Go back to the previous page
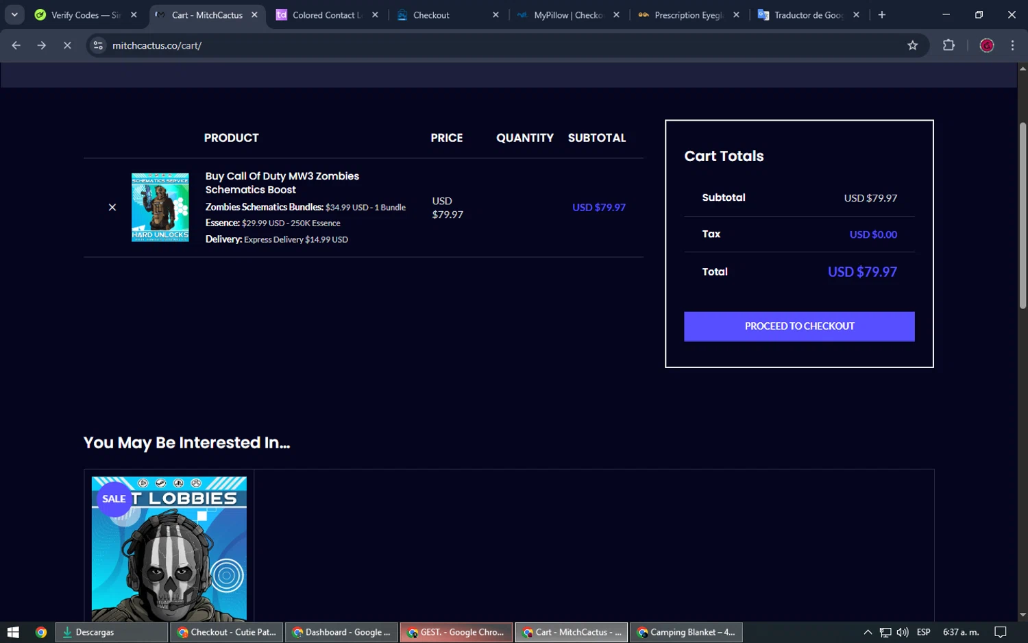1028x643 pixels. point(16,45)
